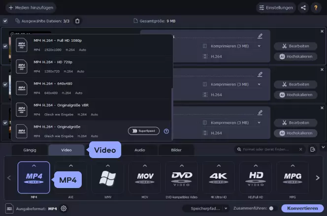Toggle the Zusammenführen switch
Screen dimensions: 327x216
tap(273, 208)
